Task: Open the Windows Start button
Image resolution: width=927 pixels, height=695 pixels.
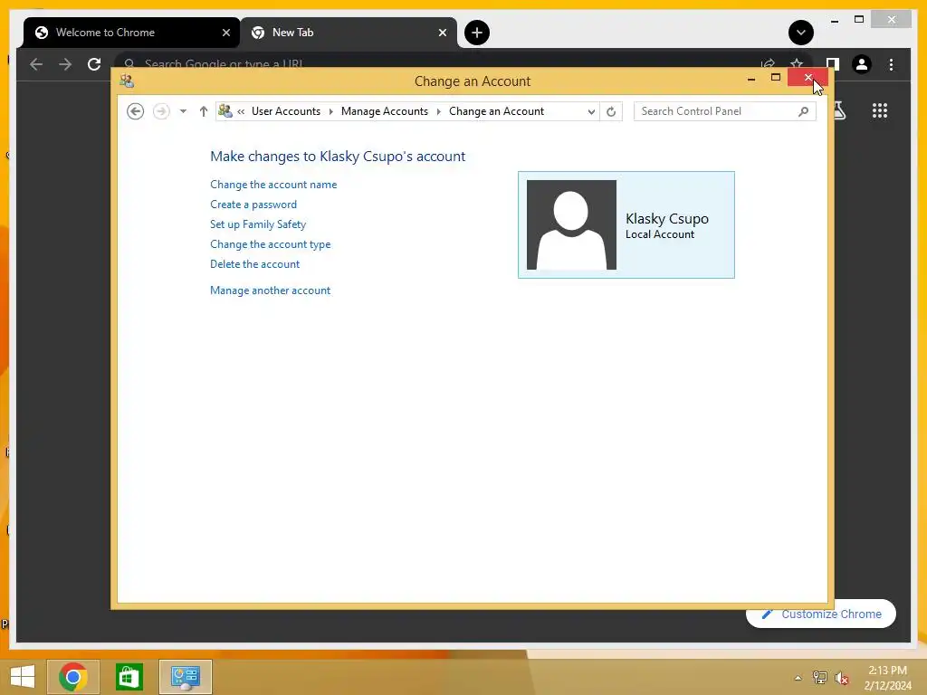Action: point(23,677)
